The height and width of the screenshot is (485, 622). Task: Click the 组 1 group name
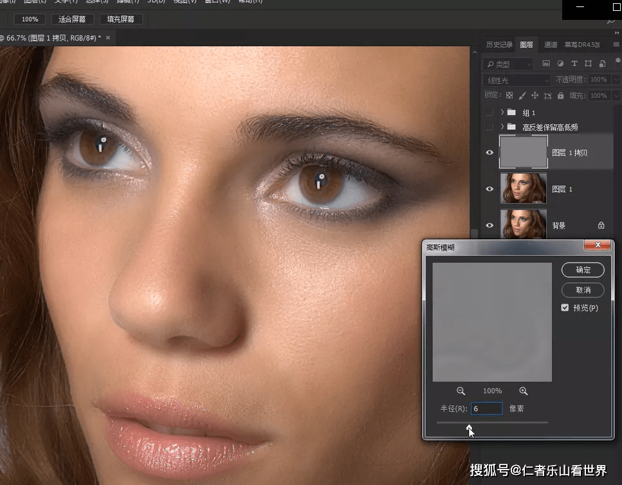[x=529, y=112]
